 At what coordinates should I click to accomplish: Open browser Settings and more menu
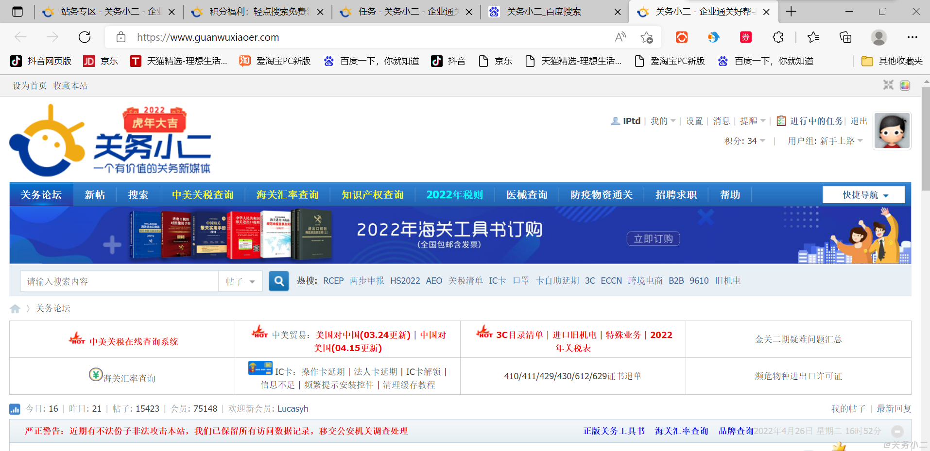click(x=912, y=37)
